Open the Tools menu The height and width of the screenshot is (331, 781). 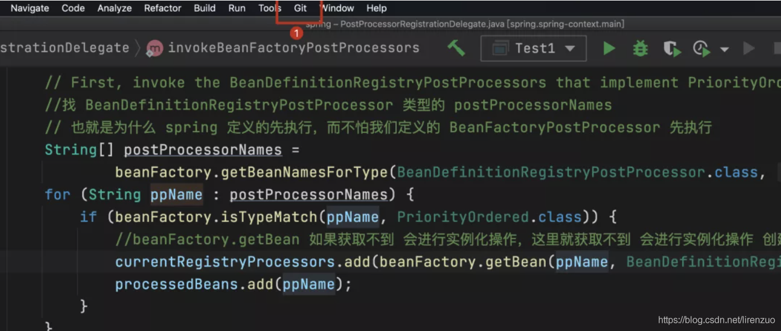pos(270,8)
